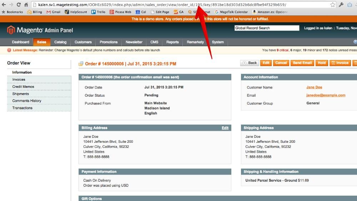Screen dimensions: 357x201
Task: Open the Jane Doe customer link
Action: click(x=314, y=87)
